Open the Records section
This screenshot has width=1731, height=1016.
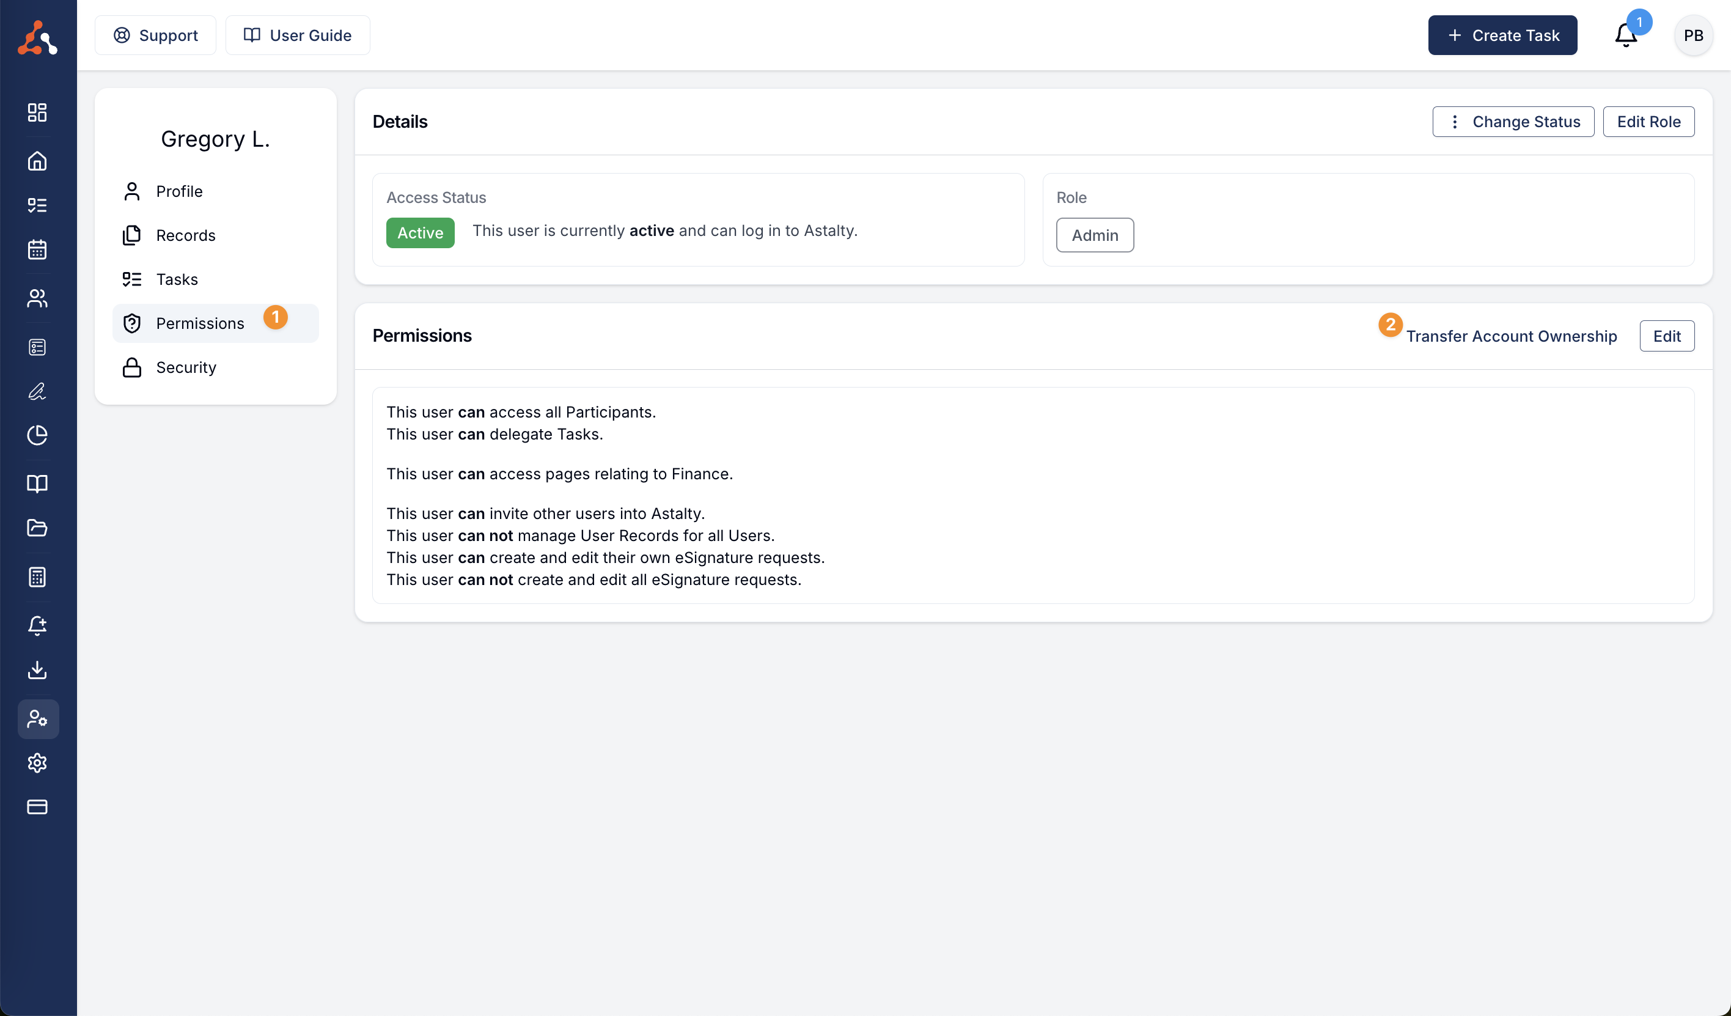(x=185, y=235)
